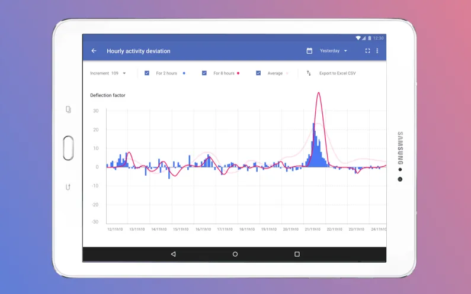471x294 pixels.
Task: Open the three-dot overflow menu
Action: (x=377, y=51)
